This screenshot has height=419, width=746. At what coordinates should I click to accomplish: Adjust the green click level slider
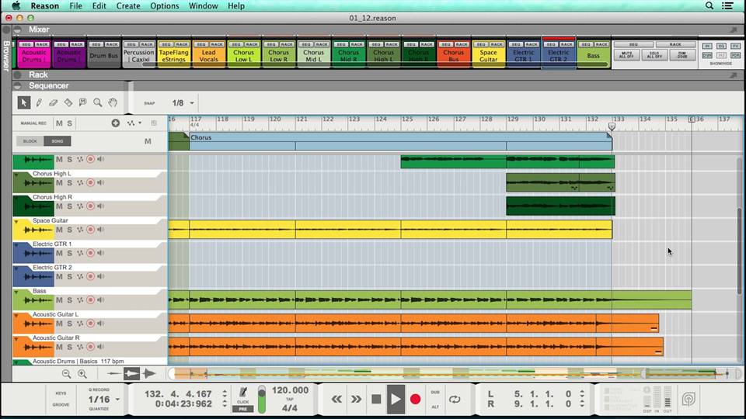tap(262, 399)
